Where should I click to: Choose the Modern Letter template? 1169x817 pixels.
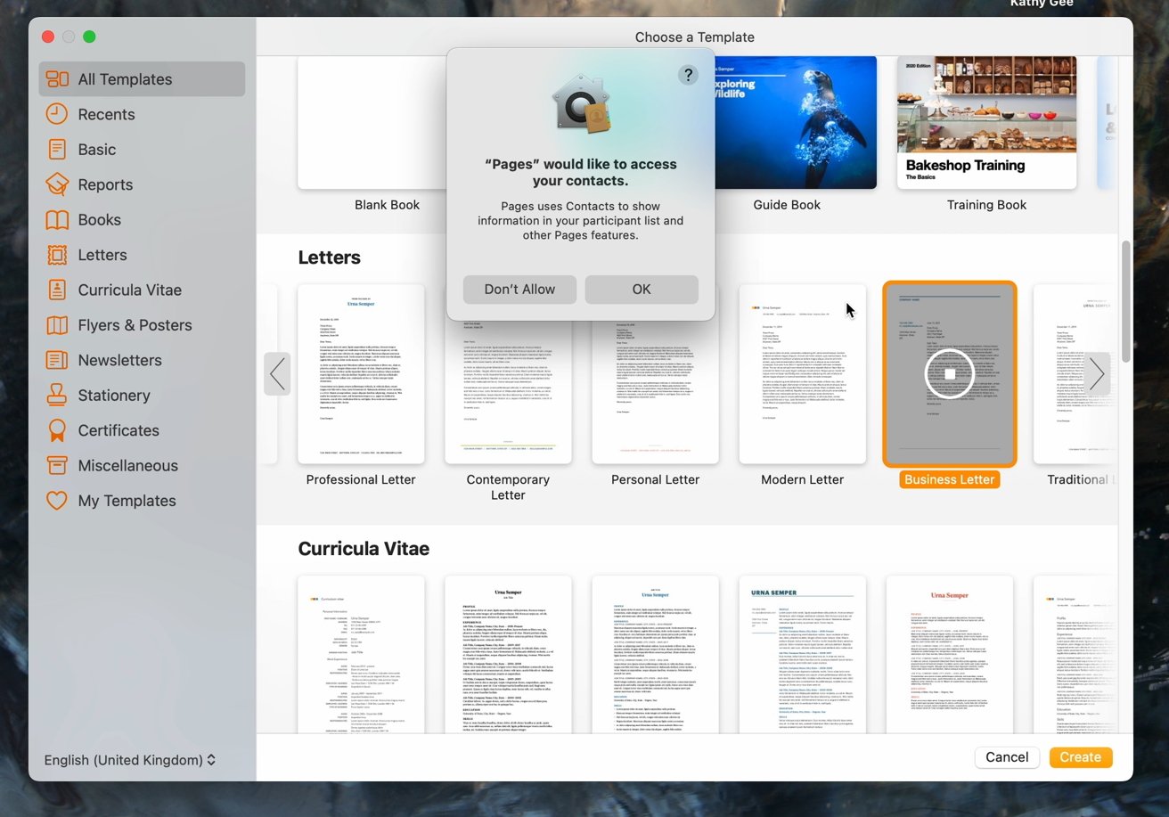pos(802,374)
